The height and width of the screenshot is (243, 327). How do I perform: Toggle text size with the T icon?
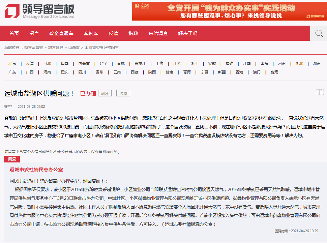click(320, 92)
